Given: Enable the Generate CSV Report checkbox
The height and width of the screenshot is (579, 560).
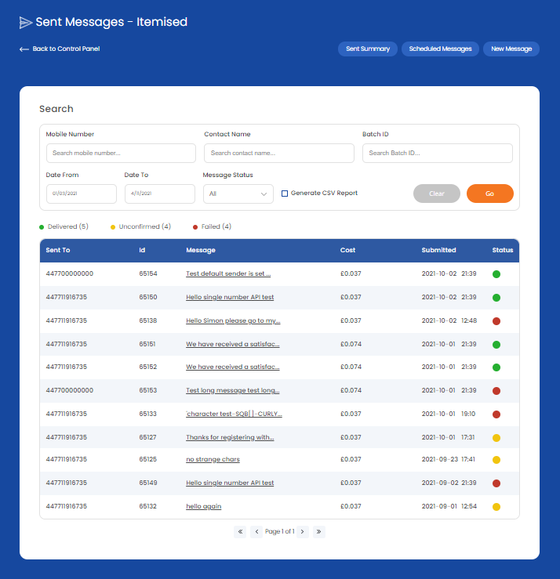Looking at the screenshot, I should pos(285,194).
